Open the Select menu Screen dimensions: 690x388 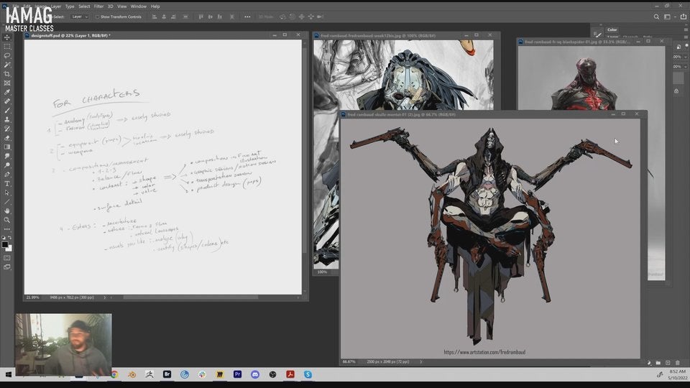[84, 6]
